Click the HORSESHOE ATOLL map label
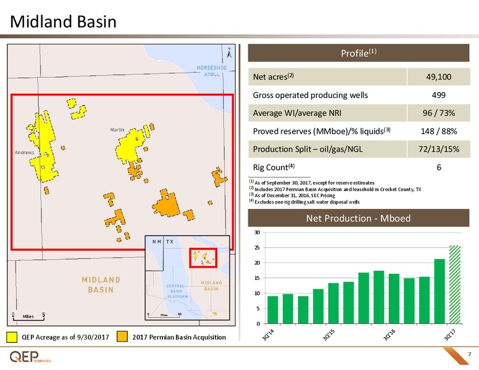479x370 pixels. point(212,71)
